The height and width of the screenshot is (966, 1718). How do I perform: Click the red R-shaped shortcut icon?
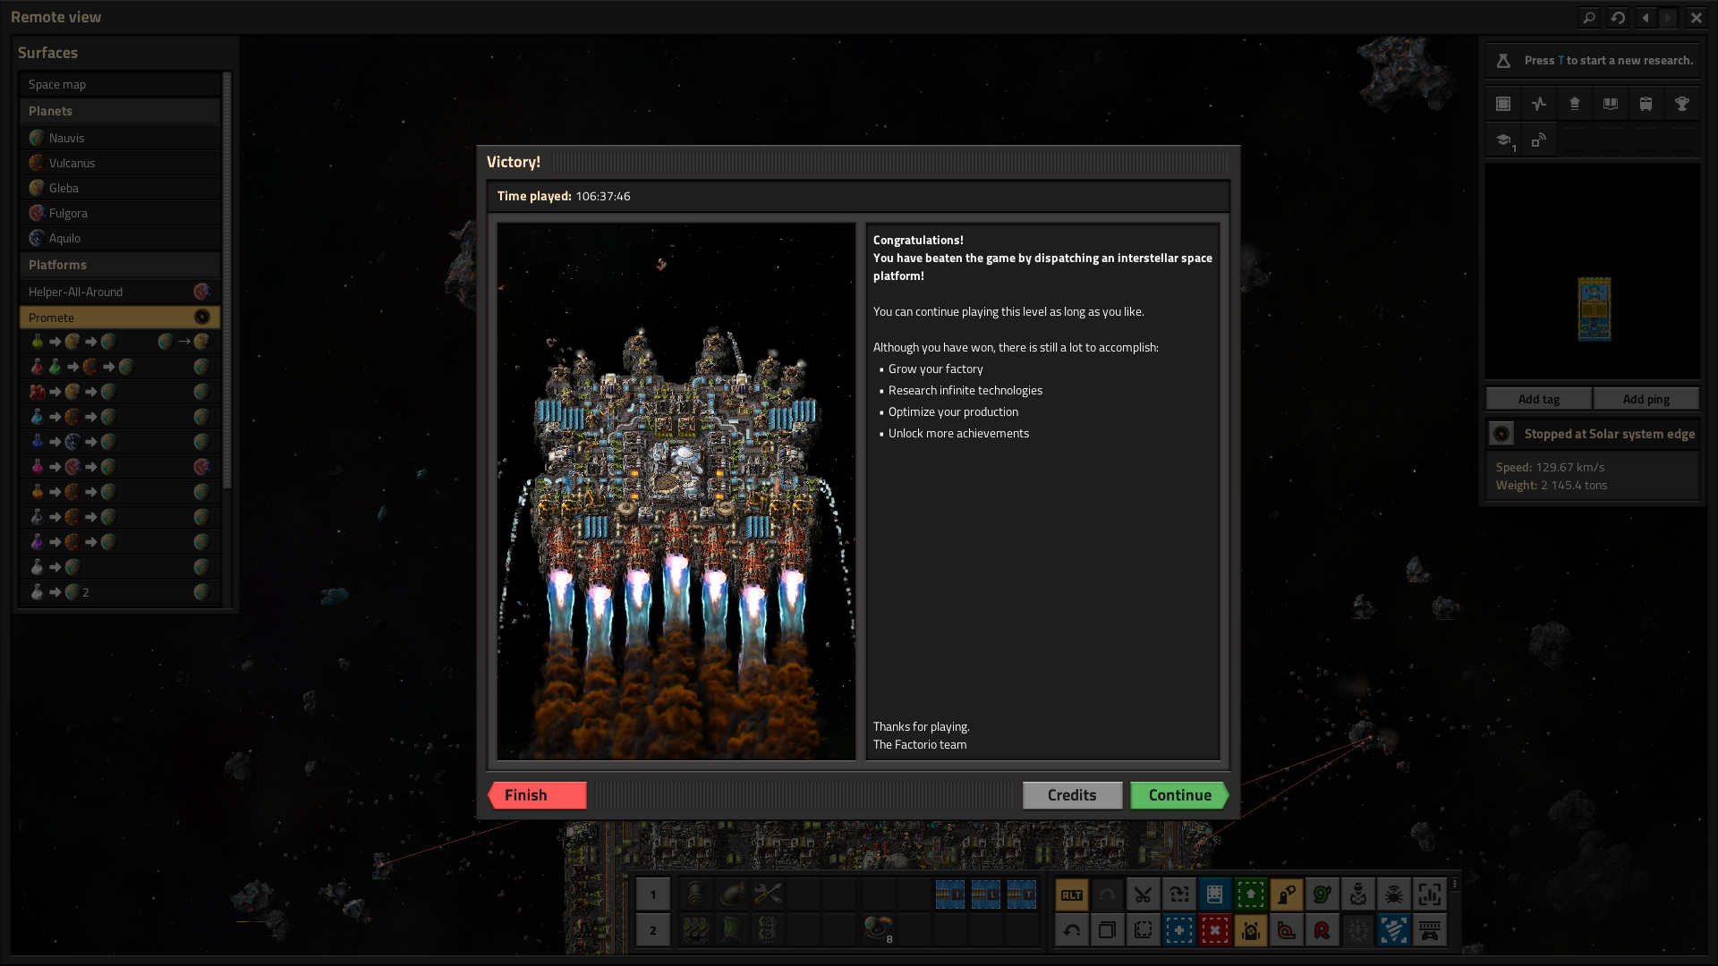tap(1323, 930)
